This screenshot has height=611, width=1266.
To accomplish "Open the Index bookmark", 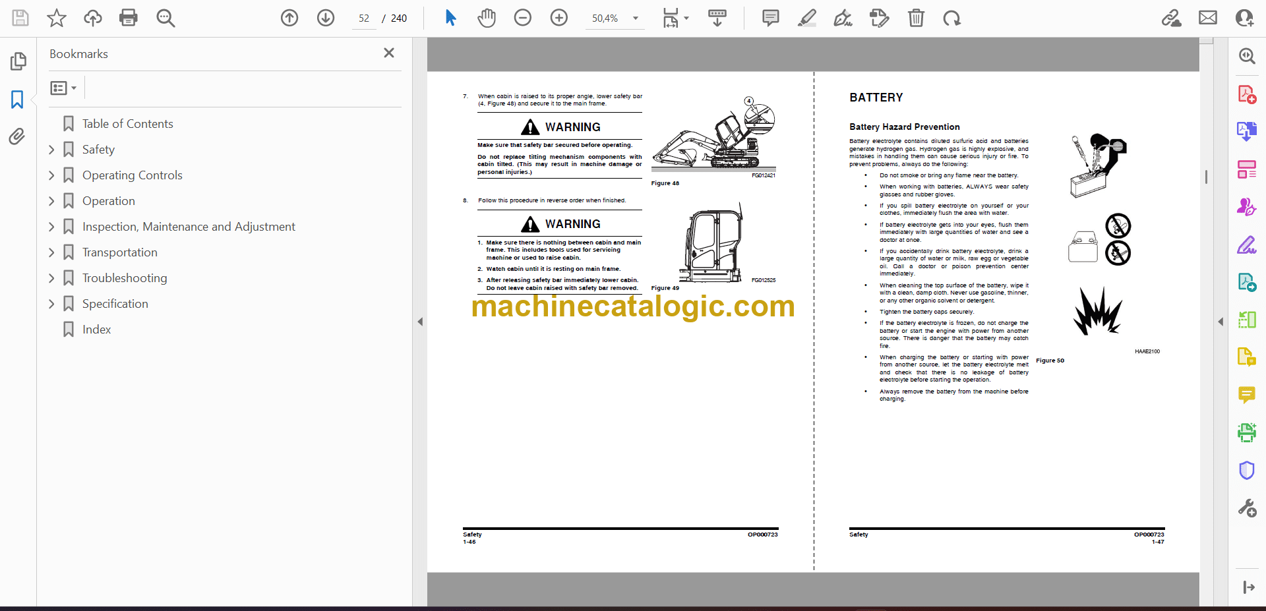I will click(96, 330).
